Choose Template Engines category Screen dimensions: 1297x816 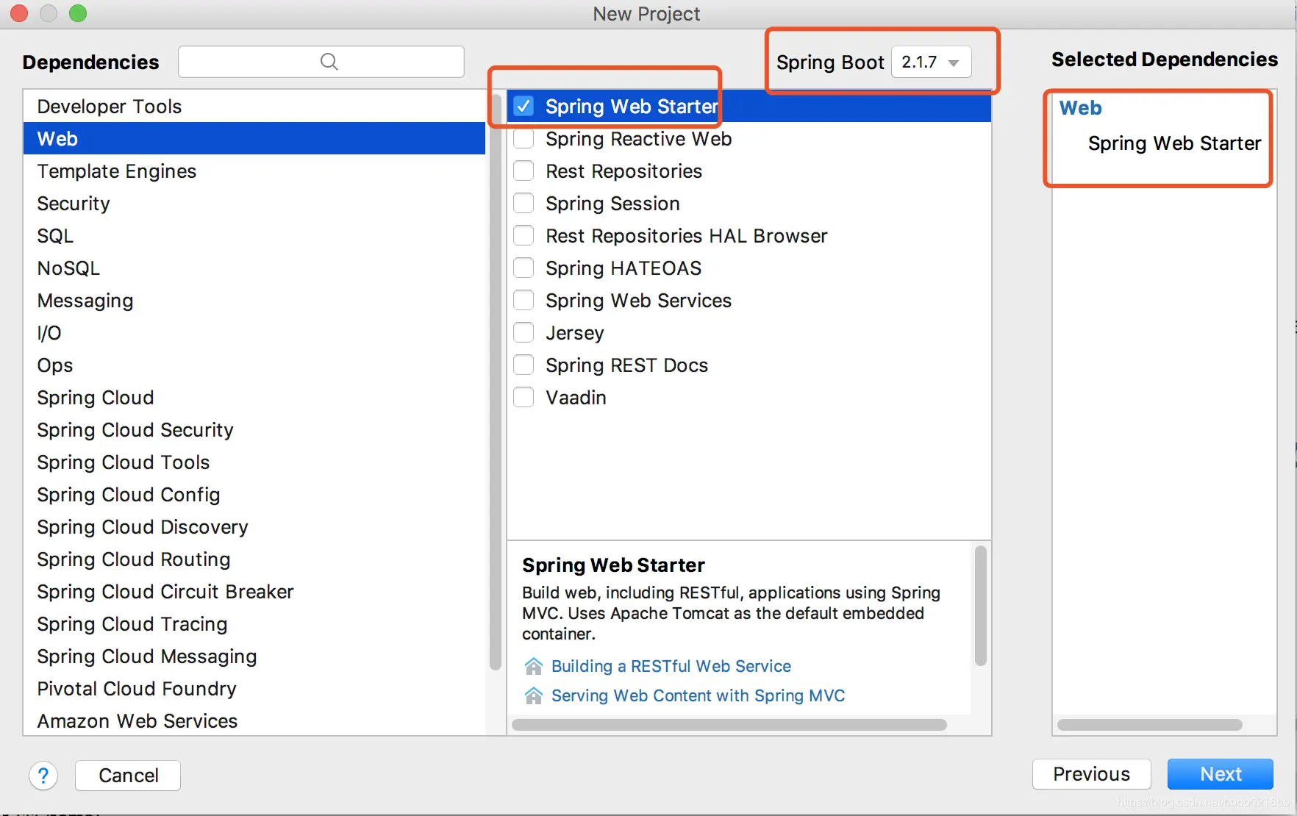tap(254, 171)
